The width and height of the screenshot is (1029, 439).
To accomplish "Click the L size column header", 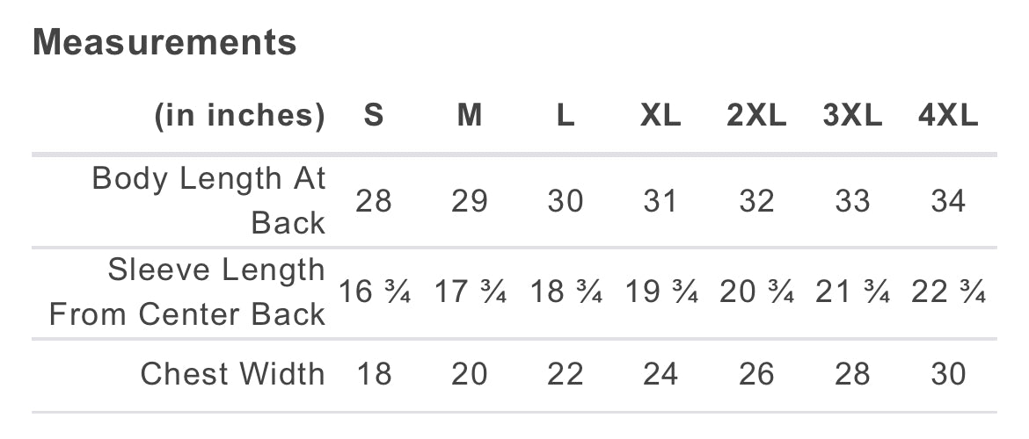I will [x=566, y=116].
